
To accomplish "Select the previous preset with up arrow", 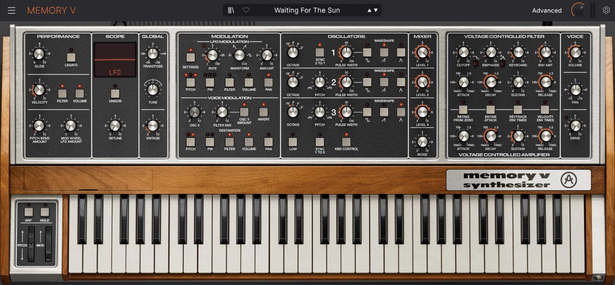I will click(x=369, y=10).
